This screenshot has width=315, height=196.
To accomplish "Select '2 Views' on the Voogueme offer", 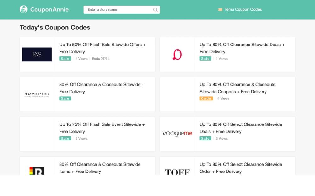I will [221, 138].
